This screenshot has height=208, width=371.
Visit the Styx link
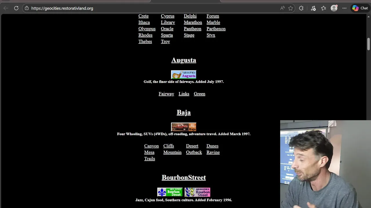point(211,35)
